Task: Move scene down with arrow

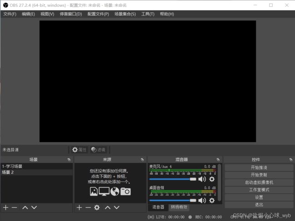Action: (34, 207)
